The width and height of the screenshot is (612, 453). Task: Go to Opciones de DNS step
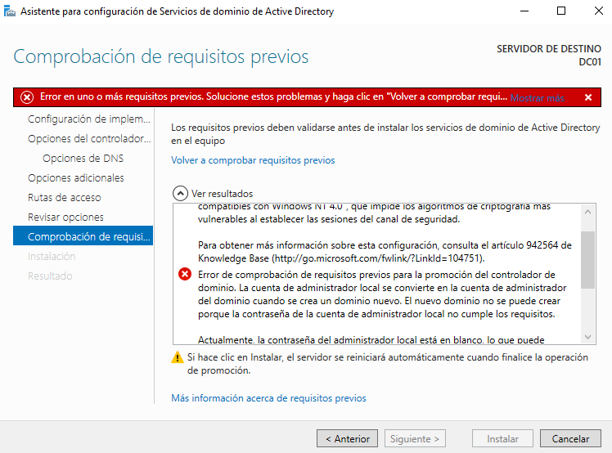tap(83, 158)
